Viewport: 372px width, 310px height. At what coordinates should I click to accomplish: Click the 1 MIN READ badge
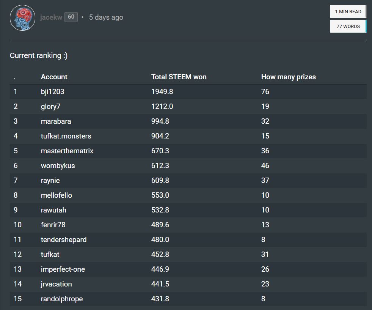[348, 12]
